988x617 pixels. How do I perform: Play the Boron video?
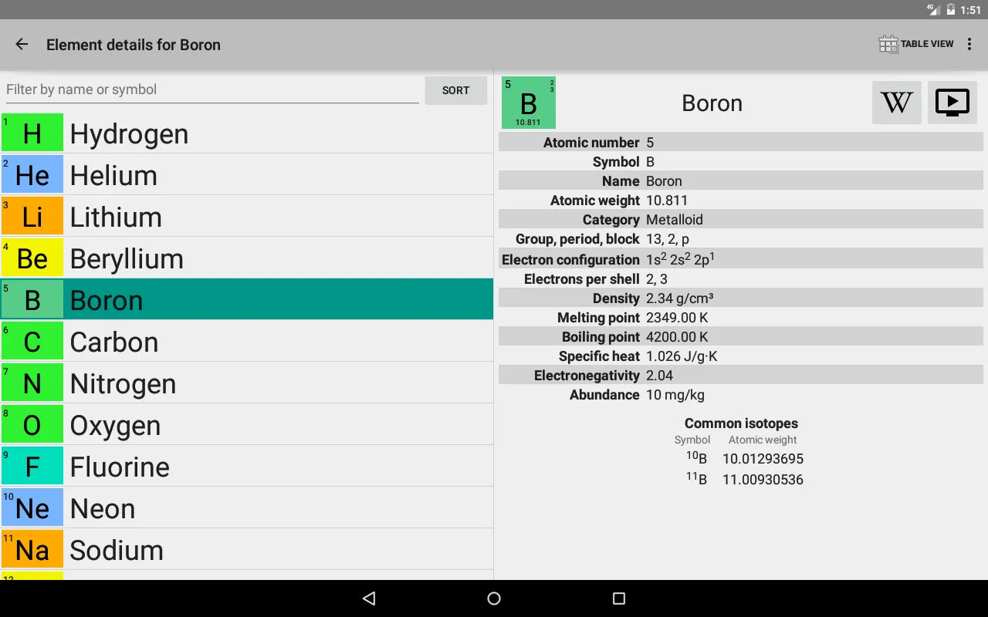pos(952,103)
